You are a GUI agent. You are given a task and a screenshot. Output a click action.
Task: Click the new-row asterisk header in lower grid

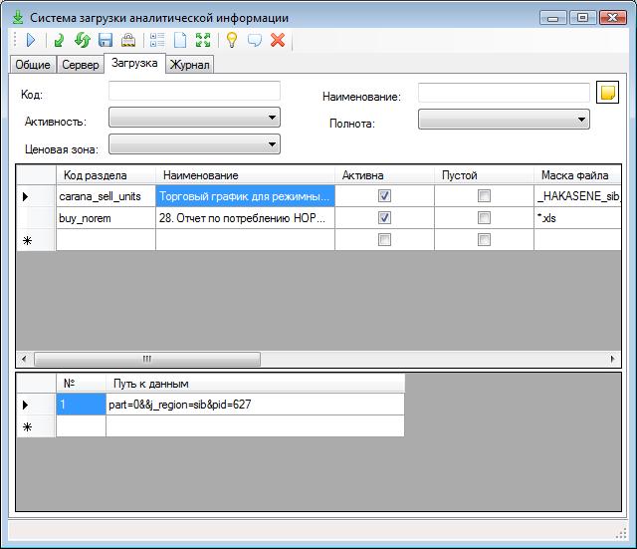[36, 426]
